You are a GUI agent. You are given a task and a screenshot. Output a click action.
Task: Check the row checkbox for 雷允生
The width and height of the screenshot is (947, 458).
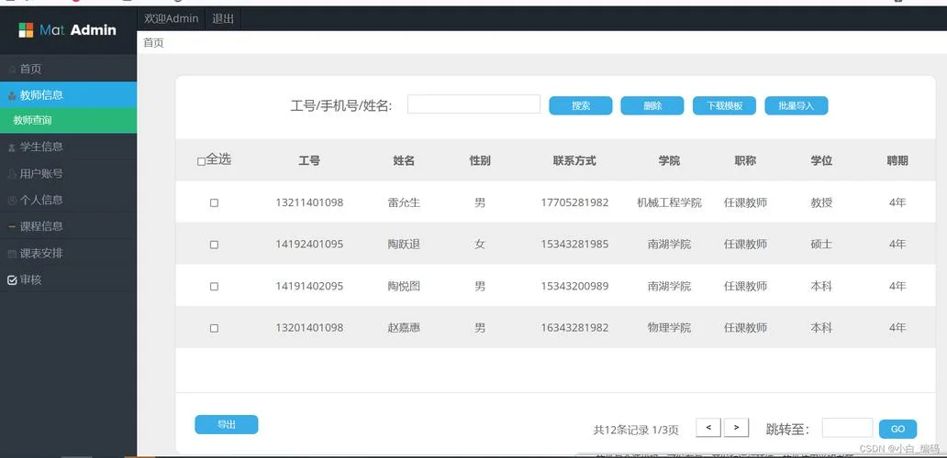click(214, 203)
